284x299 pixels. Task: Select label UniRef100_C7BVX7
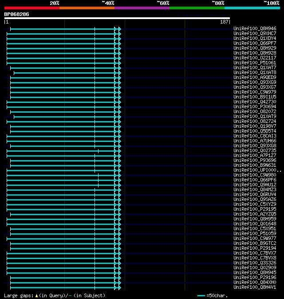(255, 253)
